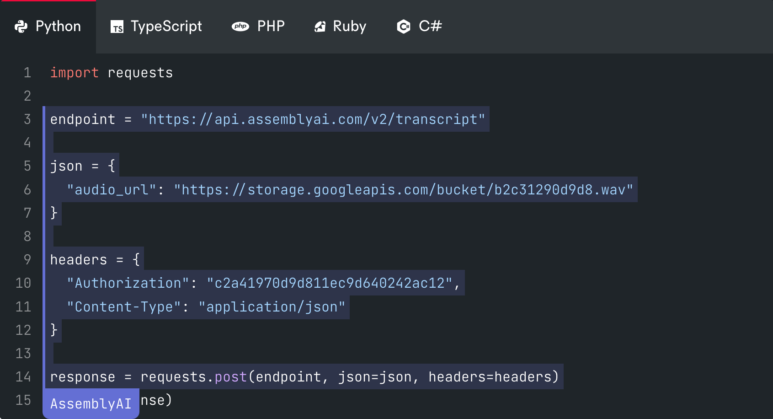The image size is (773, 419).
Task: Click the API token string c2a41970d9d811ec9d640242ac12
Action: click(x=330, y=283)
